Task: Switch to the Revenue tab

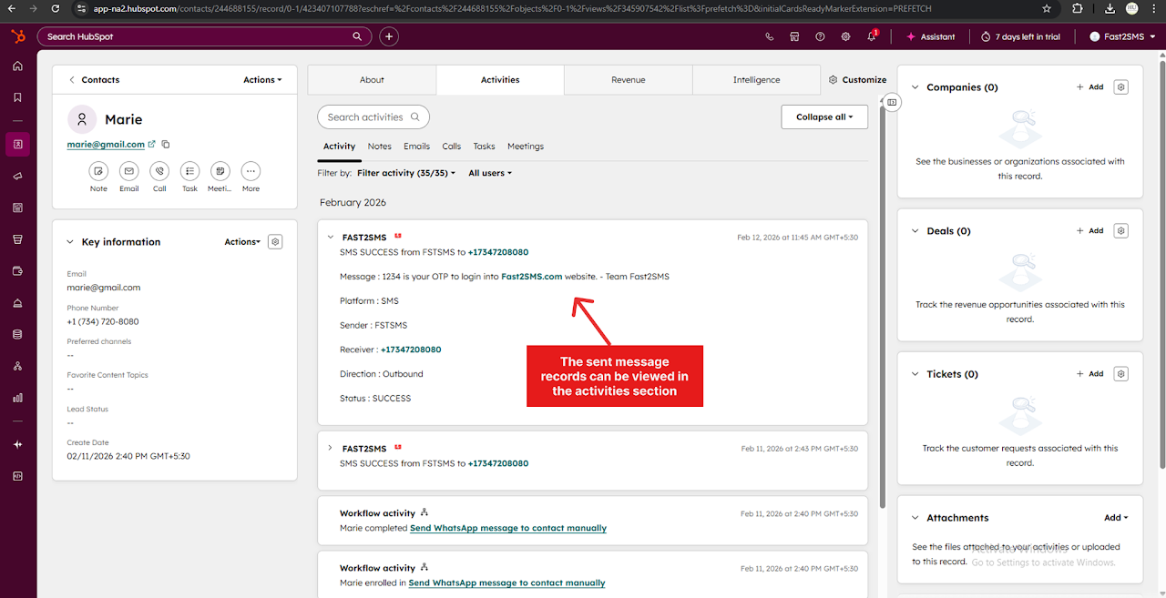Action: click(x=628, y=80)
